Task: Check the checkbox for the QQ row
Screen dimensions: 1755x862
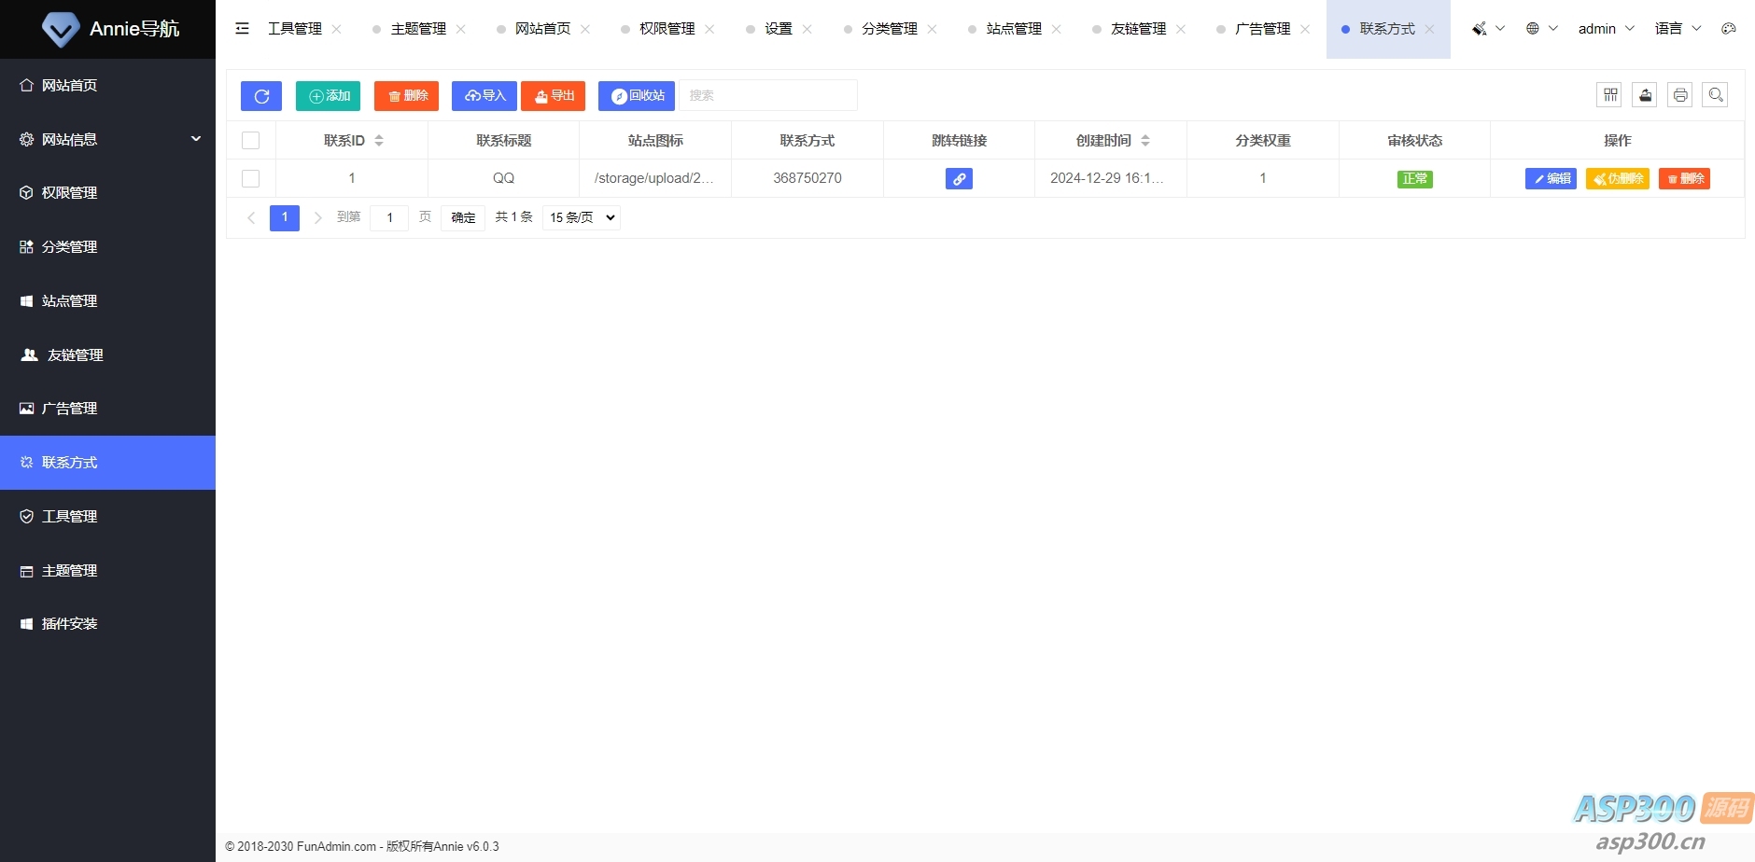Action: click(250, 178)
